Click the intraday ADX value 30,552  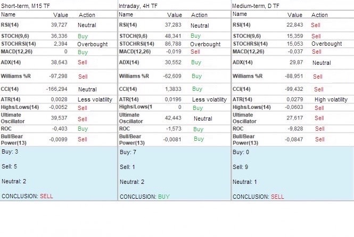[x=173, y=62]
